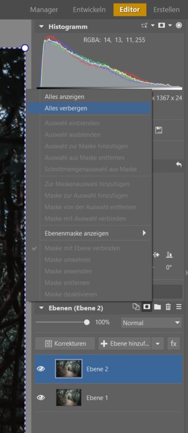Select the Ebene 1 thumbnail
The image size is (188, 433).
pyautogui.click(x=69, y=398)
